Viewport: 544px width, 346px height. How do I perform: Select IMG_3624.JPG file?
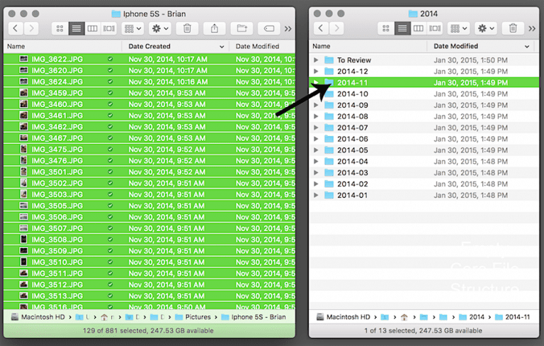(149, 82)
